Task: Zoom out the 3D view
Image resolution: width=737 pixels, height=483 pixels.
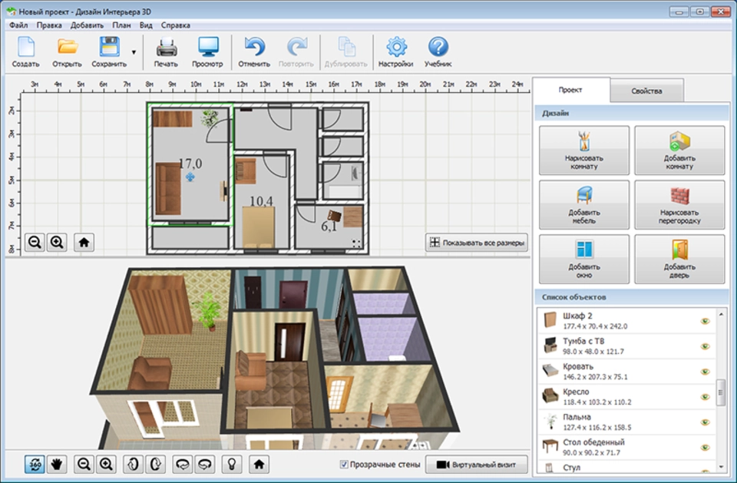Action: coord(84,465)
